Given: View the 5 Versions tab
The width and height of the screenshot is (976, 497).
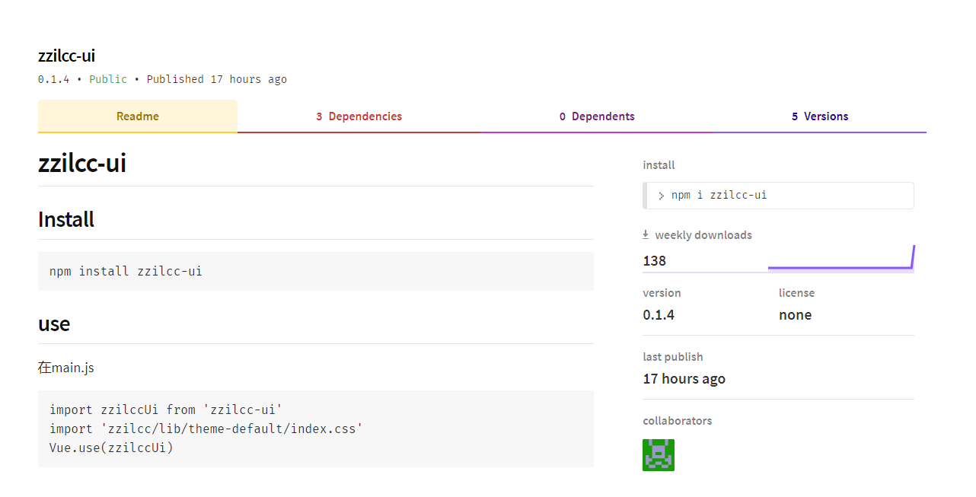Looking at the screenshot, I should [820, 116].
